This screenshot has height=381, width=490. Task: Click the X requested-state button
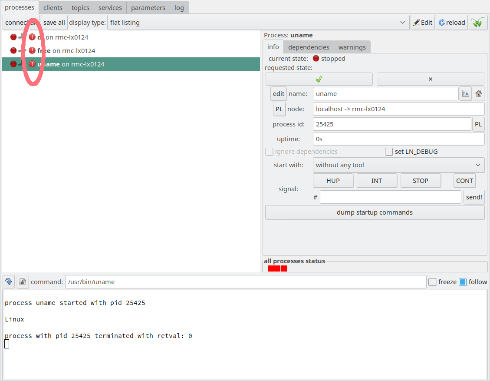[430, 79]
